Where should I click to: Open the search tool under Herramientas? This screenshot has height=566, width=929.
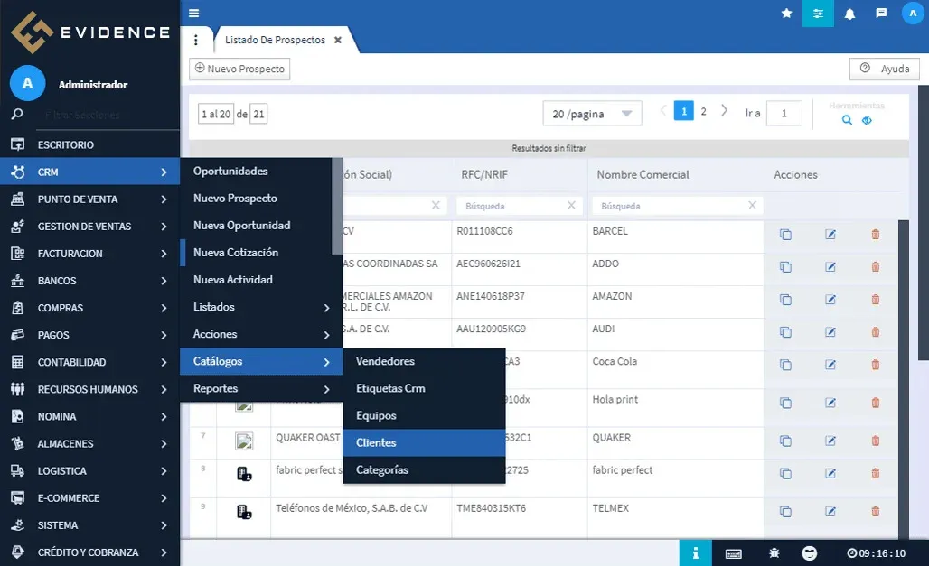846,119
